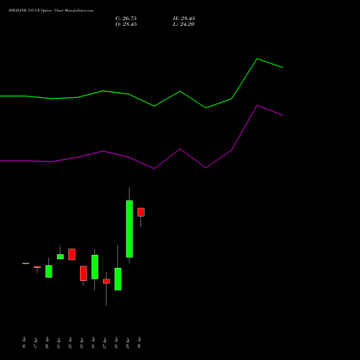This screenshot has height=360, width=360.
Task: Click the RBLBANK 315 CE chart title
Action: click(x=51, y=10)
